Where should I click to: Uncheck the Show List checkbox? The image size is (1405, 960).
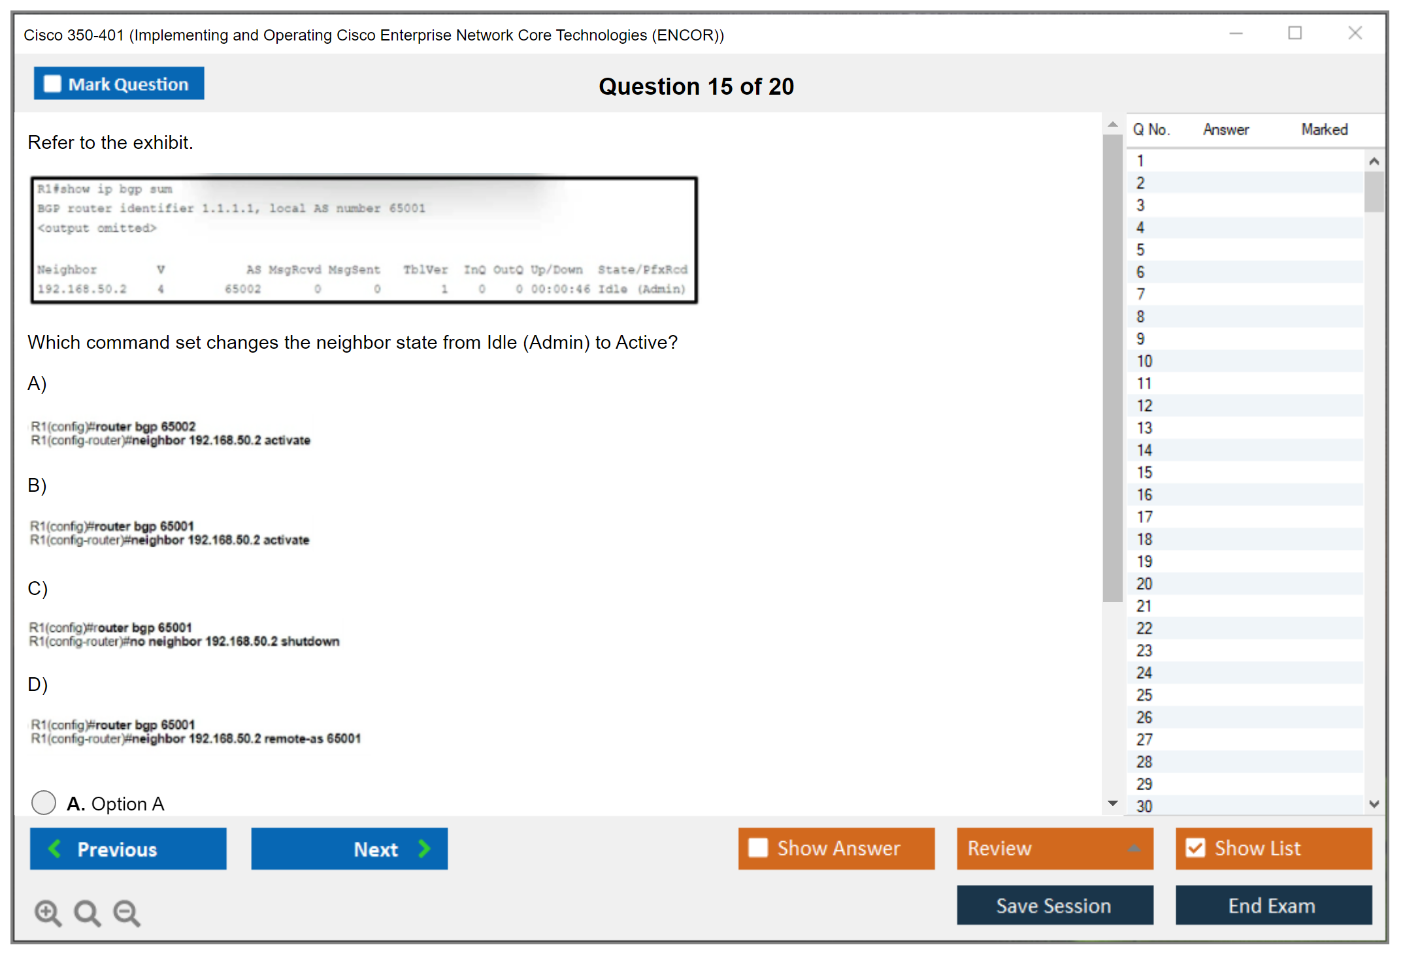coord(1195,848)
